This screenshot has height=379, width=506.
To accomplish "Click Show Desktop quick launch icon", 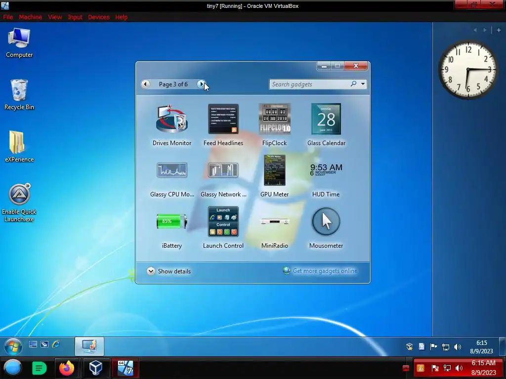I will point(33,344).
